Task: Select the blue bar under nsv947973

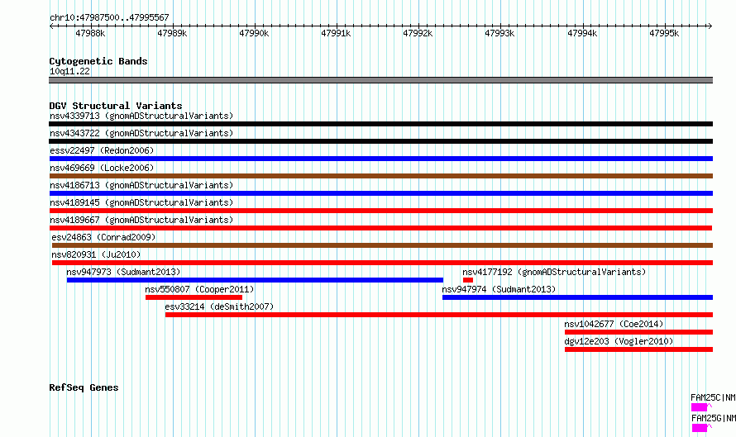Action: point(255,280)
